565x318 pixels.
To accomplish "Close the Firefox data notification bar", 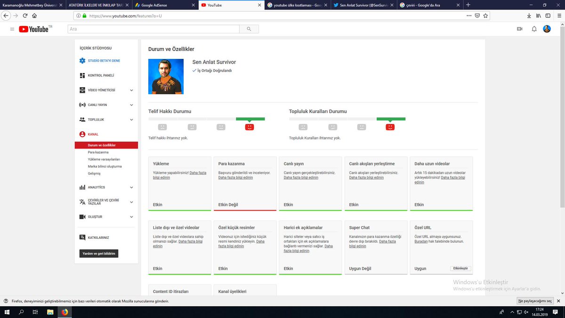I will point(559,301).
